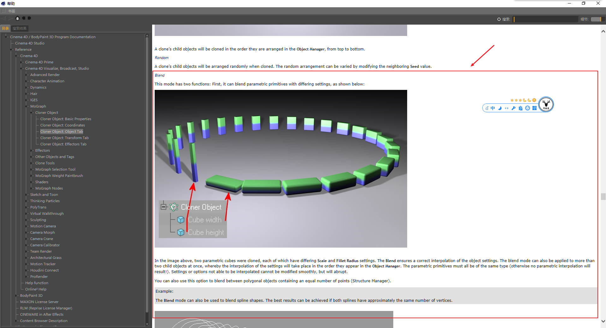606x328 pixels.
Task: Switch to the 搜索结果 search results tab
Action: click(x=20, y=28)
